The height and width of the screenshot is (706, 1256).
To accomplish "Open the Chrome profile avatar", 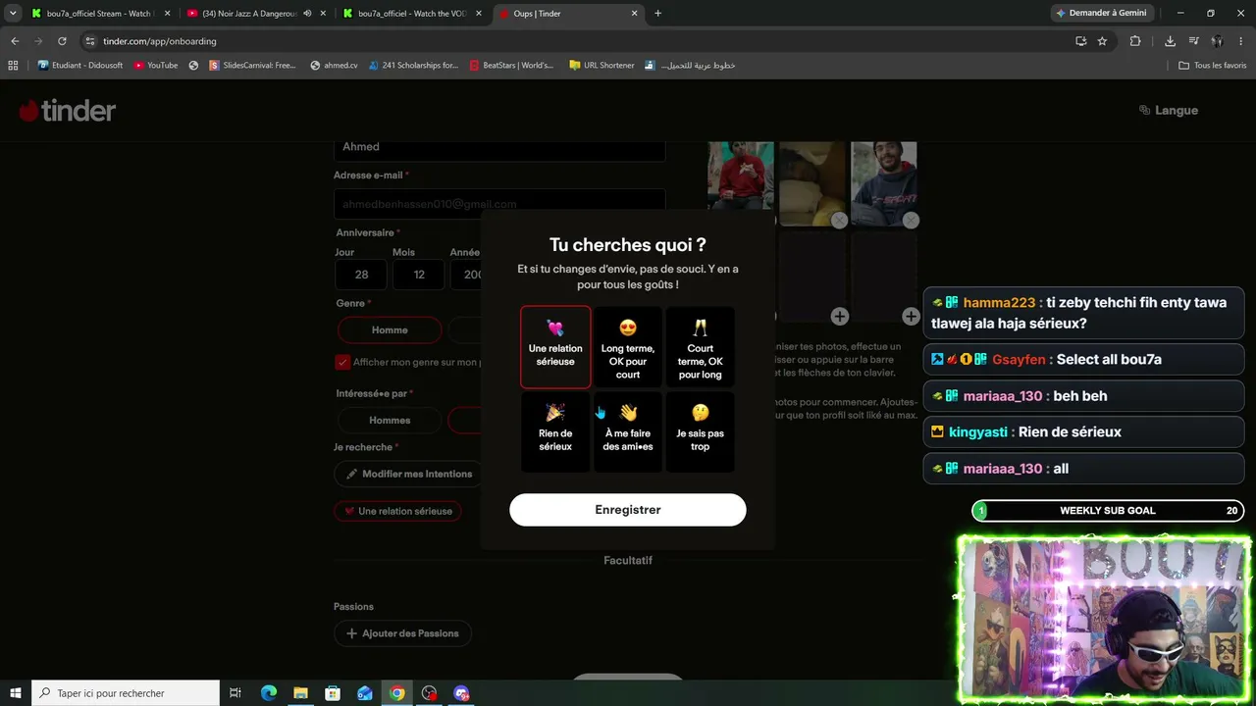I will pyautogui.click(x=1217, y=41).
